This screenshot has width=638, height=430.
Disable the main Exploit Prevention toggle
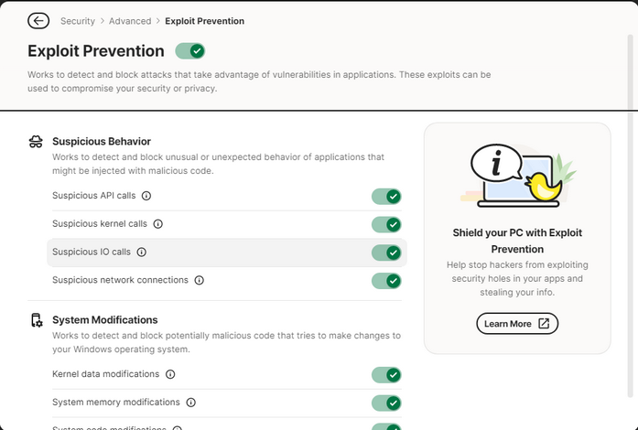click(190, 51)
